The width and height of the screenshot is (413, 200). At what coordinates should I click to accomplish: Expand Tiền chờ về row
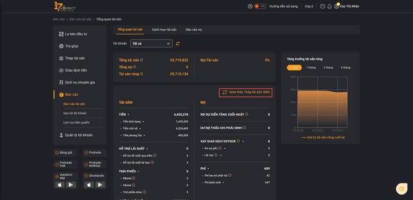[x=140, y=128]
